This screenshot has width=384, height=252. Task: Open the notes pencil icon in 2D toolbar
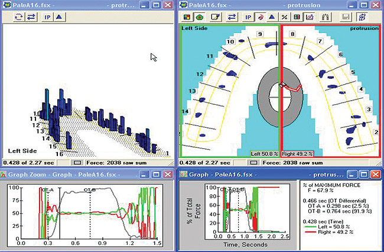(216, 16)
